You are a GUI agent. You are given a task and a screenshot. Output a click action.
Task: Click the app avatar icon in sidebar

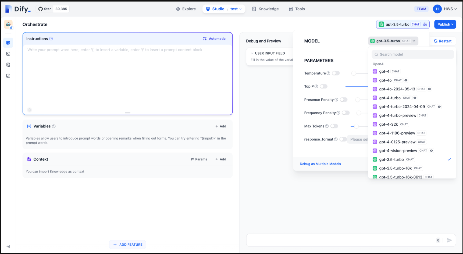[x=8, y=24]
